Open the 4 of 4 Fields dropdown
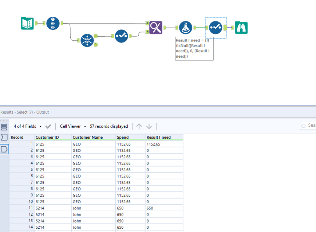The width and height of the screenshot is (316, 232). tap(28, 126)
